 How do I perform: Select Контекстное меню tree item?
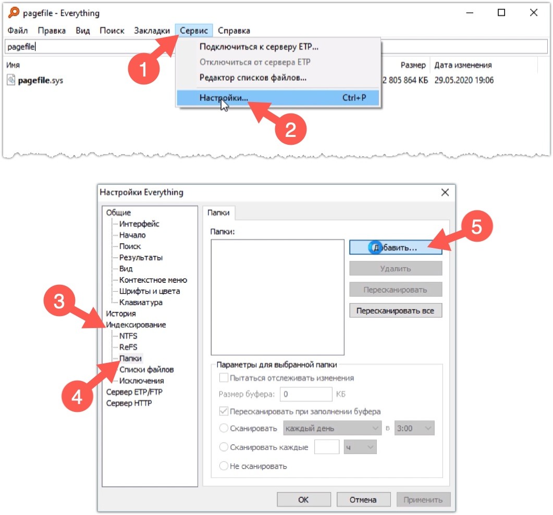coord(153,280)
